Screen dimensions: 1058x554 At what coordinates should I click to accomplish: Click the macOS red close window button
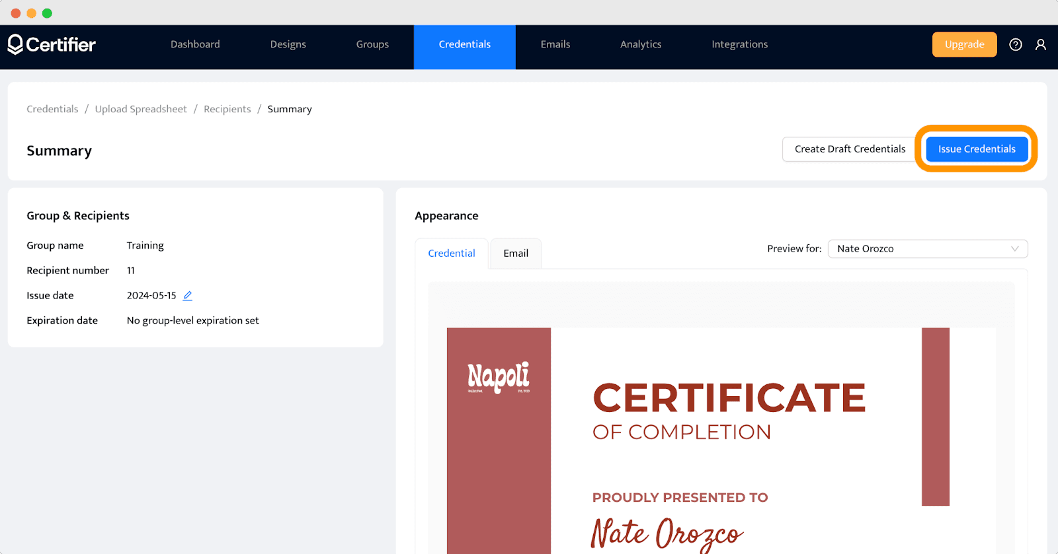point(16,13)
